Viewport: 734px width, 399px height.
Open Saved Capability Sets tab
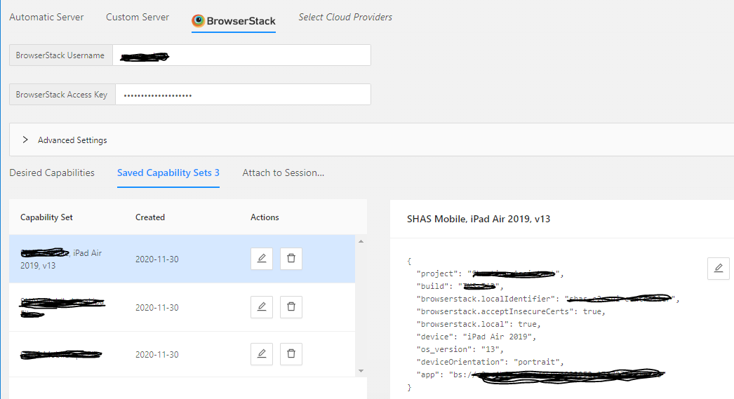(x=168, y=173)
